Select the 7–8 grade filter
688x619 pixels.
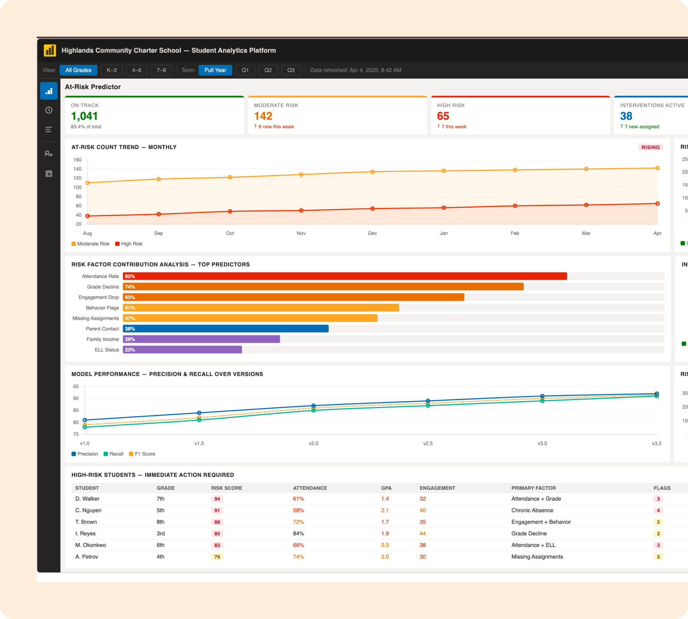[161, 70]
